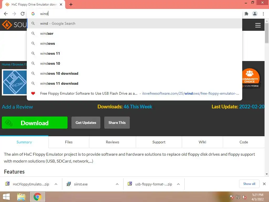Viewport: 269px width, 202px height.
Task: Click the Chrome taskbar icon
Action: (38, 197)
